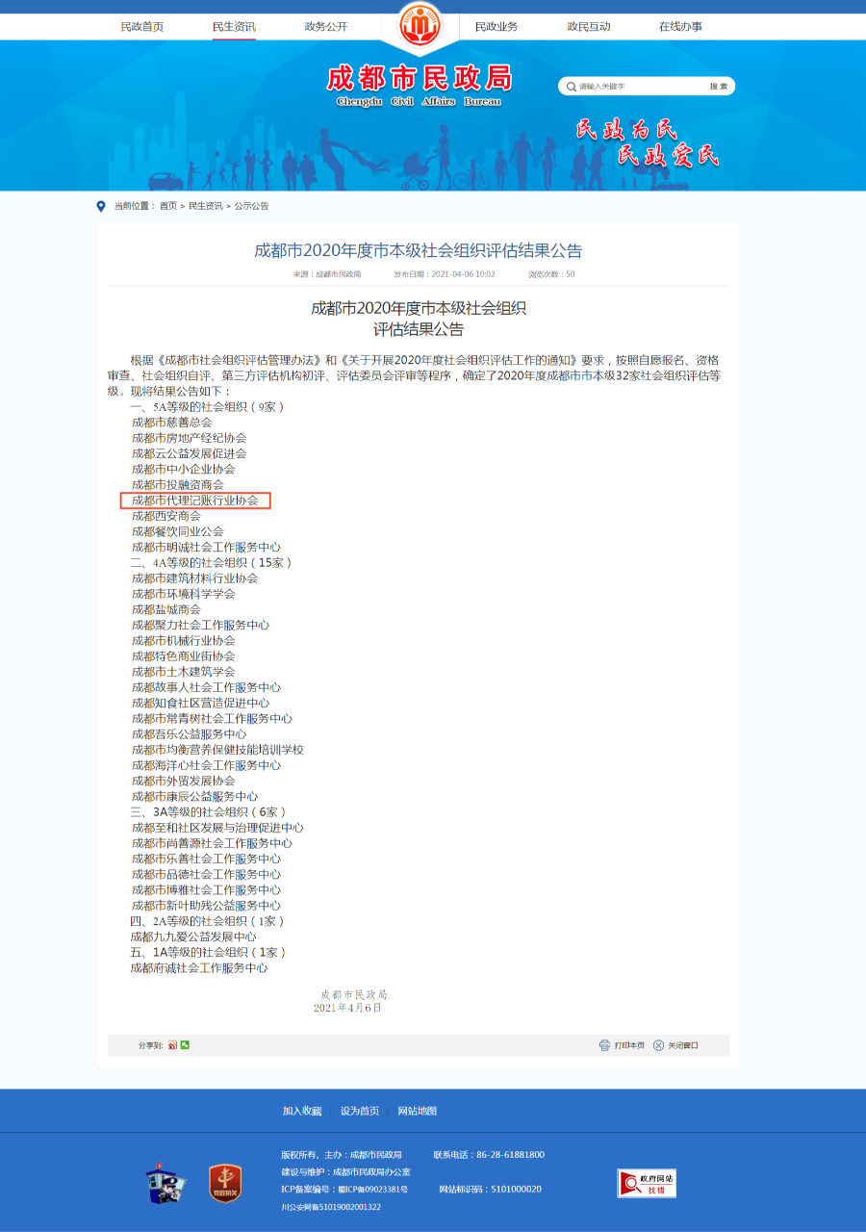866x1232 pixels.
Task: Select 成都市慈善总会 list entry
Action: point(172,423)
